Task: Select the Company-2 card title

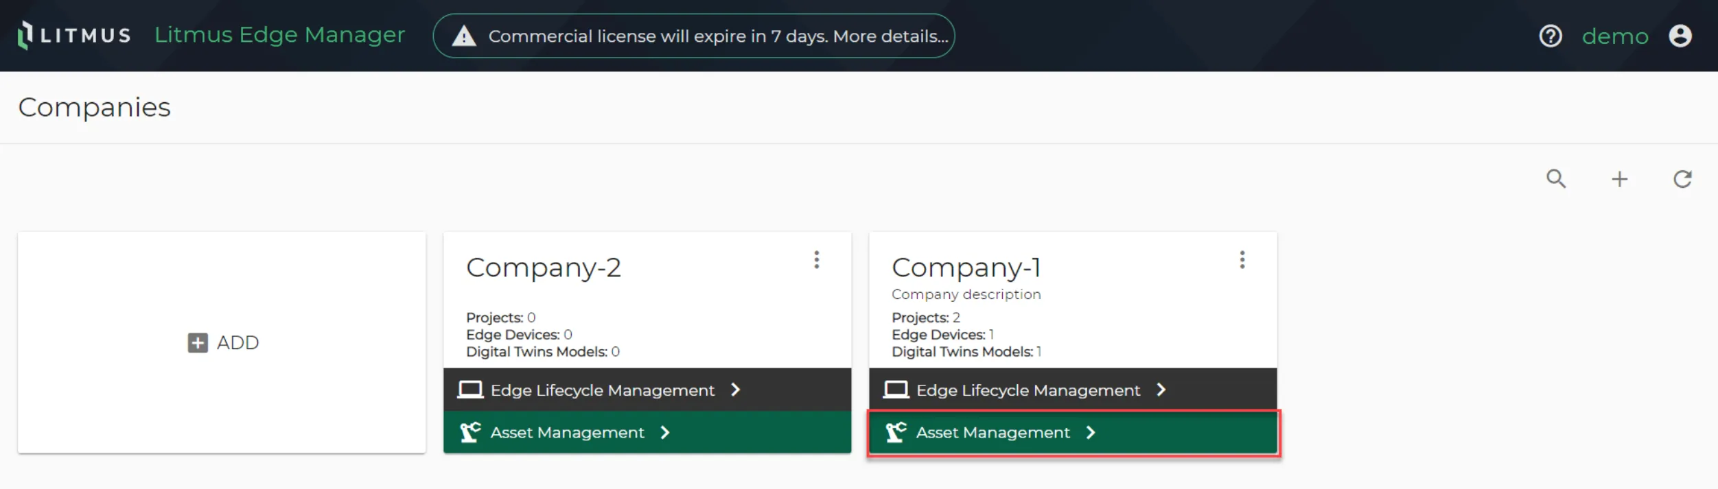Action: coord(544,267)
